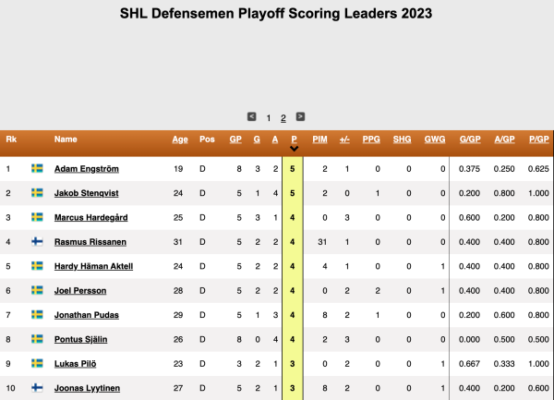Sort table by the P points column
The width and height of the screenshot is (554, 400).
pyautogui.click(x=294, y=140)
